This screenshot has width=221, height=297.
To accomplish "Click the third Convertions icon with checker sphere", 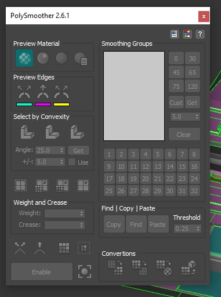I will 164,267.
